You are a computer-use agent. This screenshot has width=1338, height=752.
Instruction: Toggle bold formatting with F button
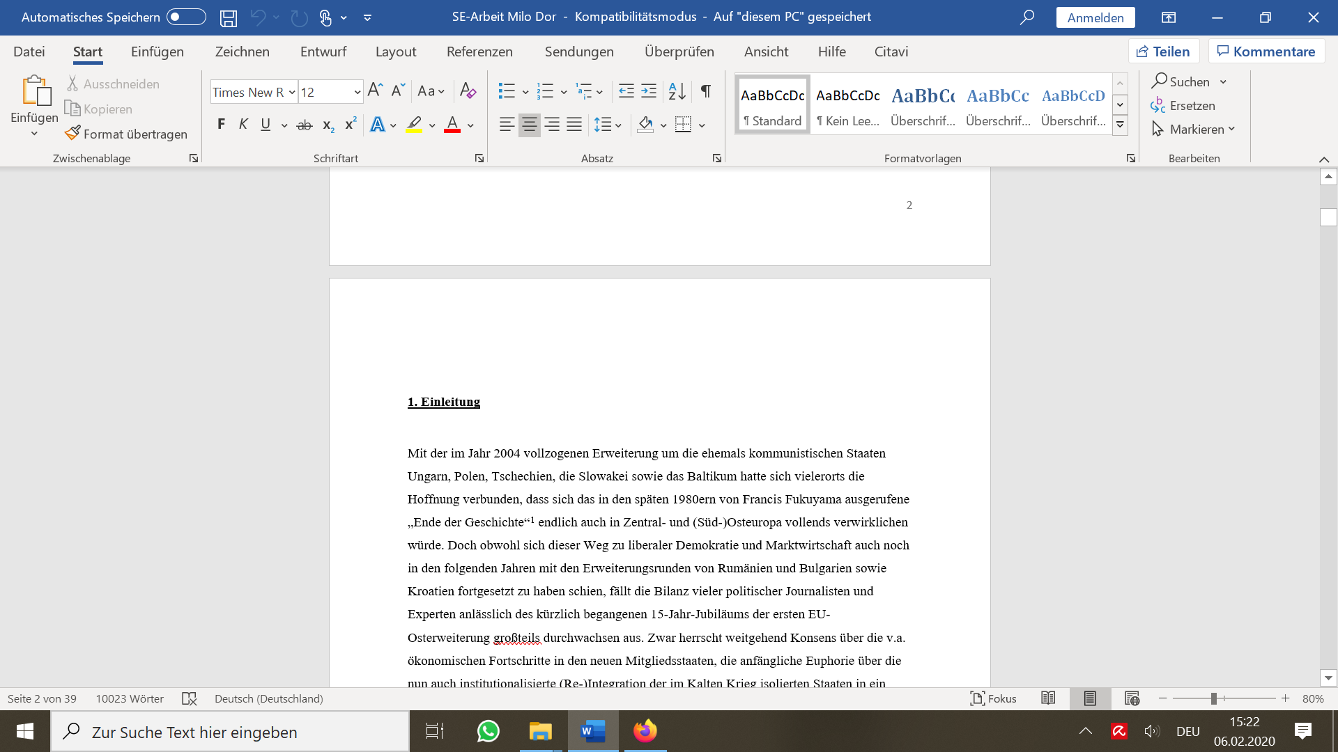[x=221, y=125]
